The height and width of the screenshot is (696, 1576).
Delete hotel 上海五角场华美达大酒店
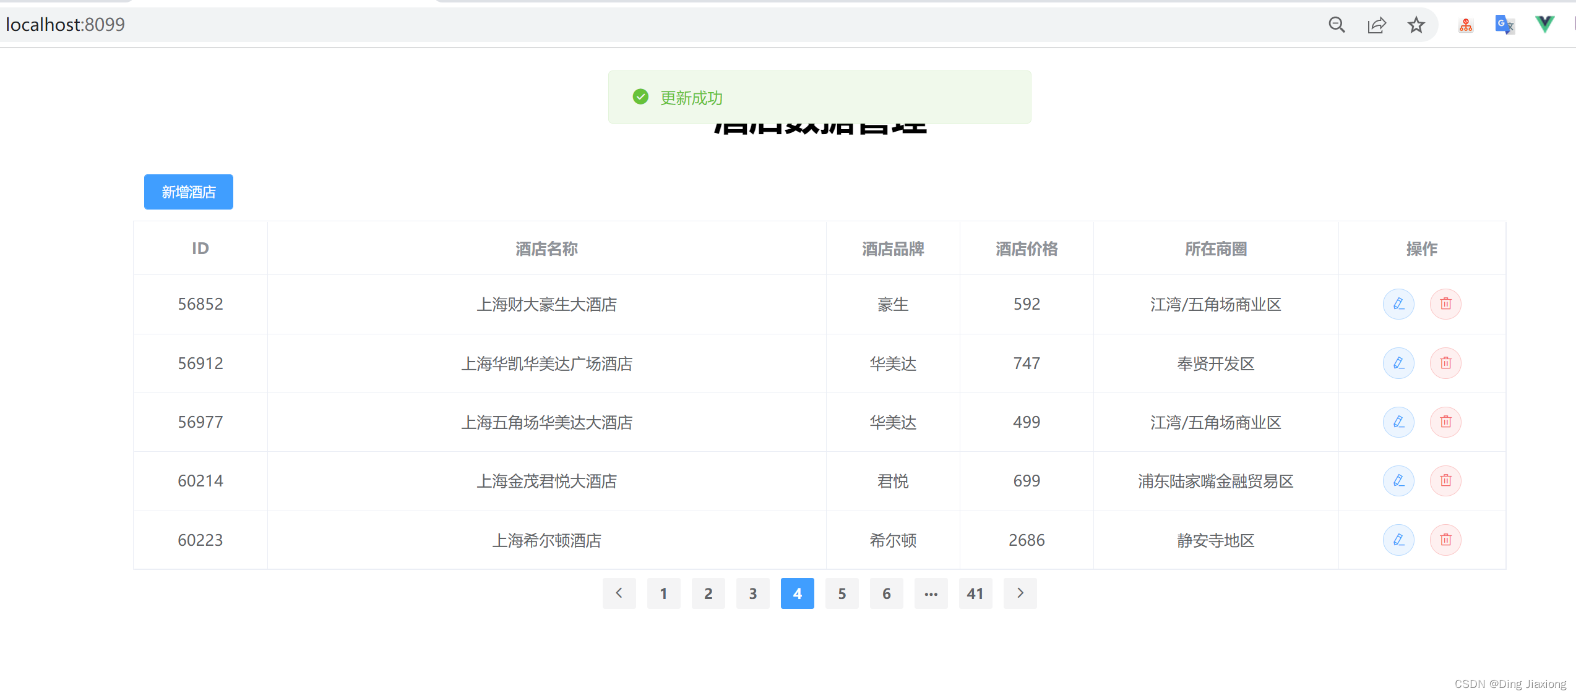[x=1445, y=422]
